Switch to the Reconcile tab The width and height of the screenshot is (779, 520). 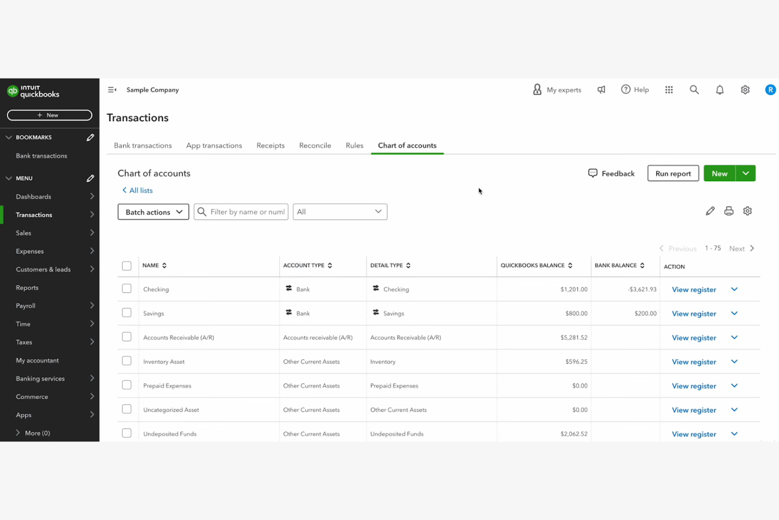315,145
